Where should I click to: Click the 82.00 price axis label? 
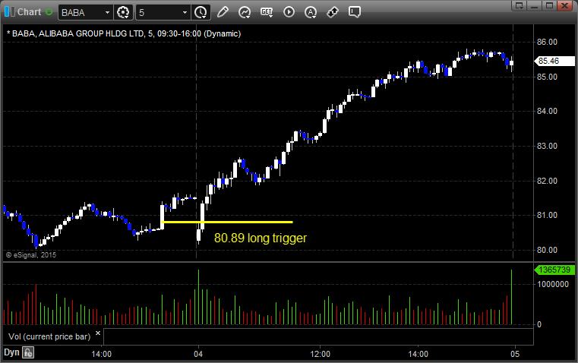tap(547, 181)
